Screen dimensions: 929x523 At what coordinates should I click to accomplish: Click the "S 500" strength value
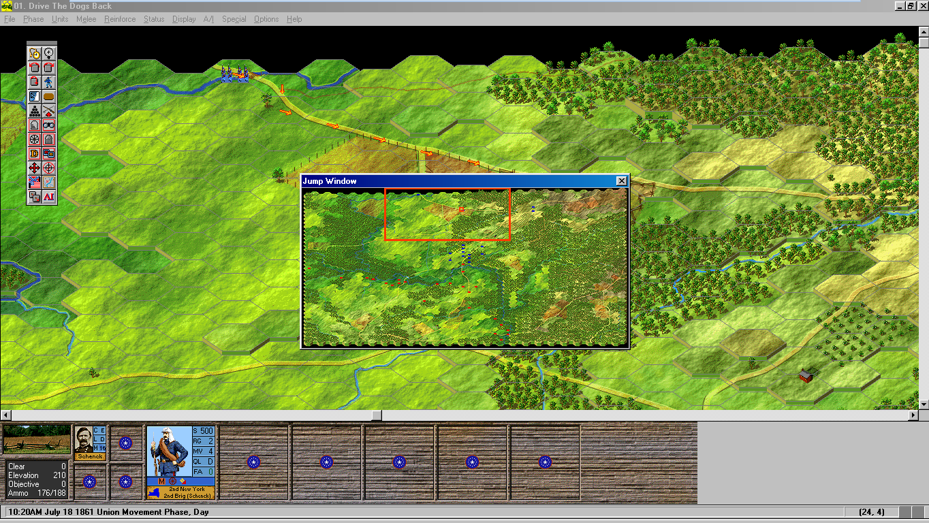click(x=204, y=430)
